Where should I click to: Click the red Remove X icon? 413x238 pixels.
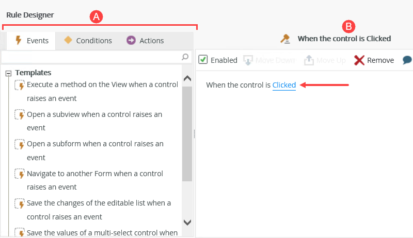[359, 60]
